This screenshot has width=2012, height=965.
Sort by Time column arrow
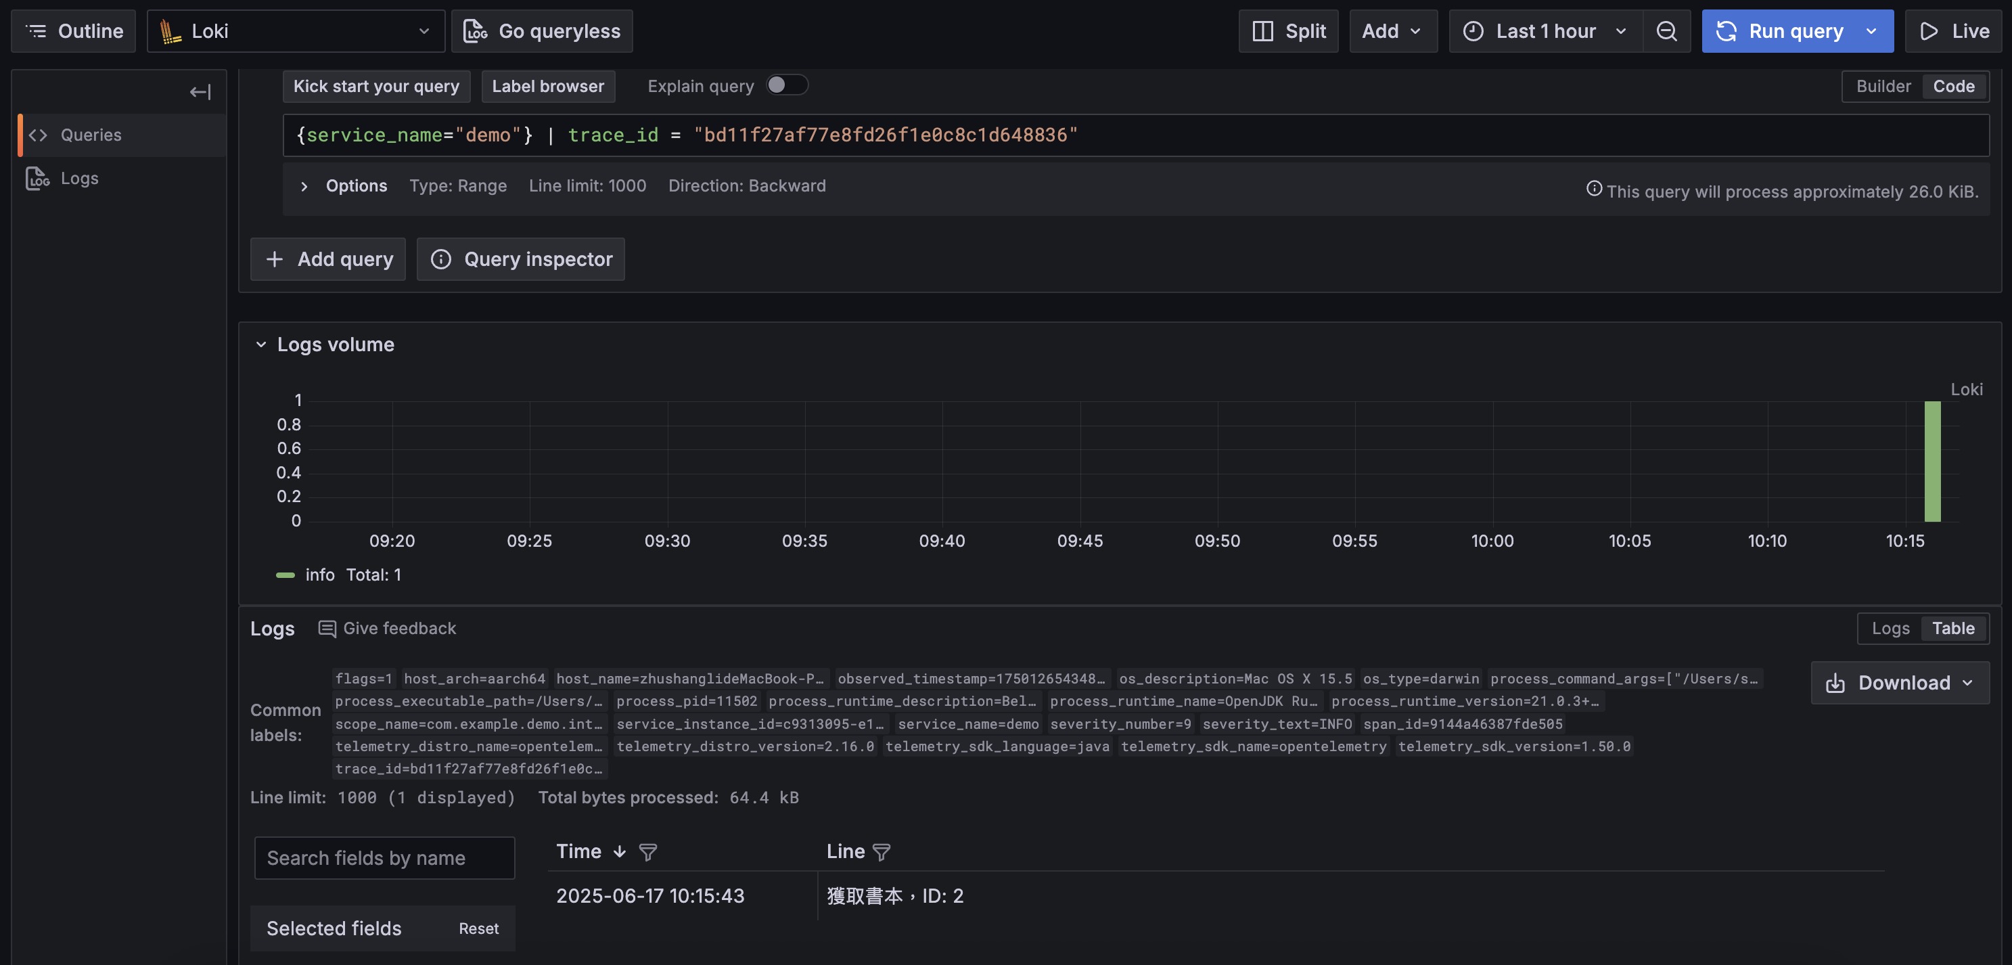point(620,852)
